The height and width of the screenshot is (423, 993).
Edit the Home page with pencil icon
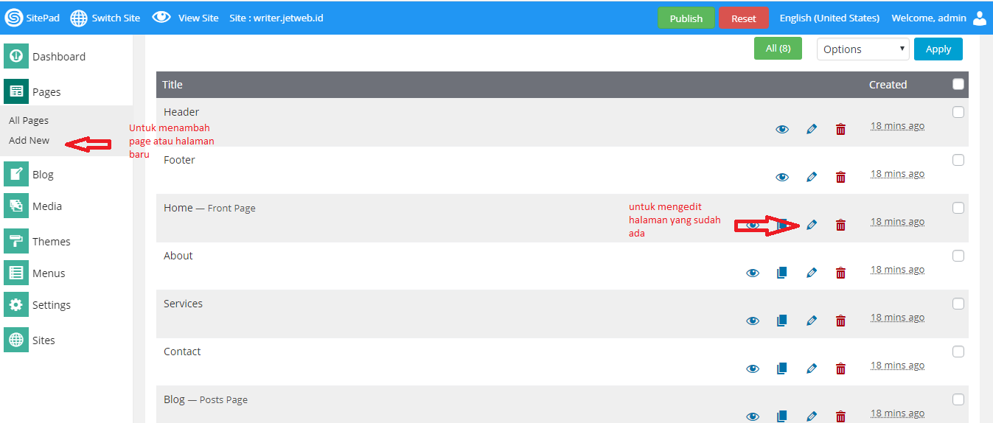812,225
